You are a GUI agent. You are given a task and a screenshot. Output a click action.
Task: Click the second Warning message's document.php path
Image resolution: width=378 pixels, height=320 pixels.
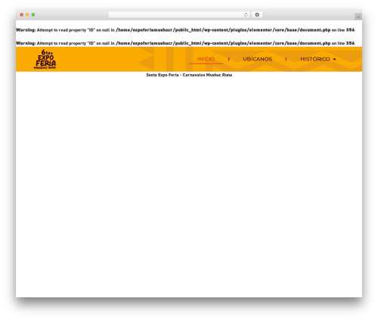[223, 43]
